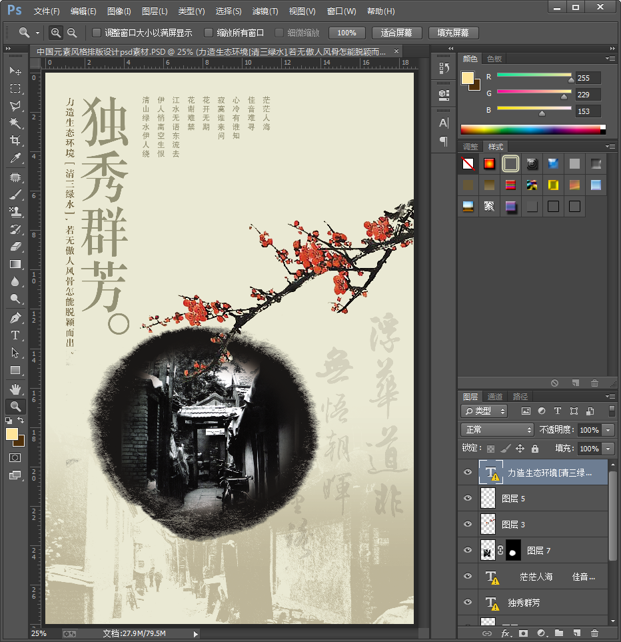621x642 pixels.
Task: Select the Magic Wand tool
Action: click(x=15, y=123)
